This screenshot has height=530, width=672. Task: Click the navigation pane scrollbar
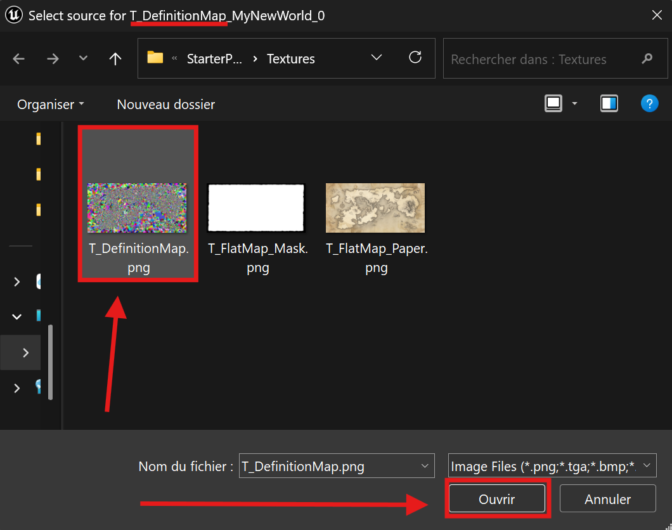[x=51, y=362]
